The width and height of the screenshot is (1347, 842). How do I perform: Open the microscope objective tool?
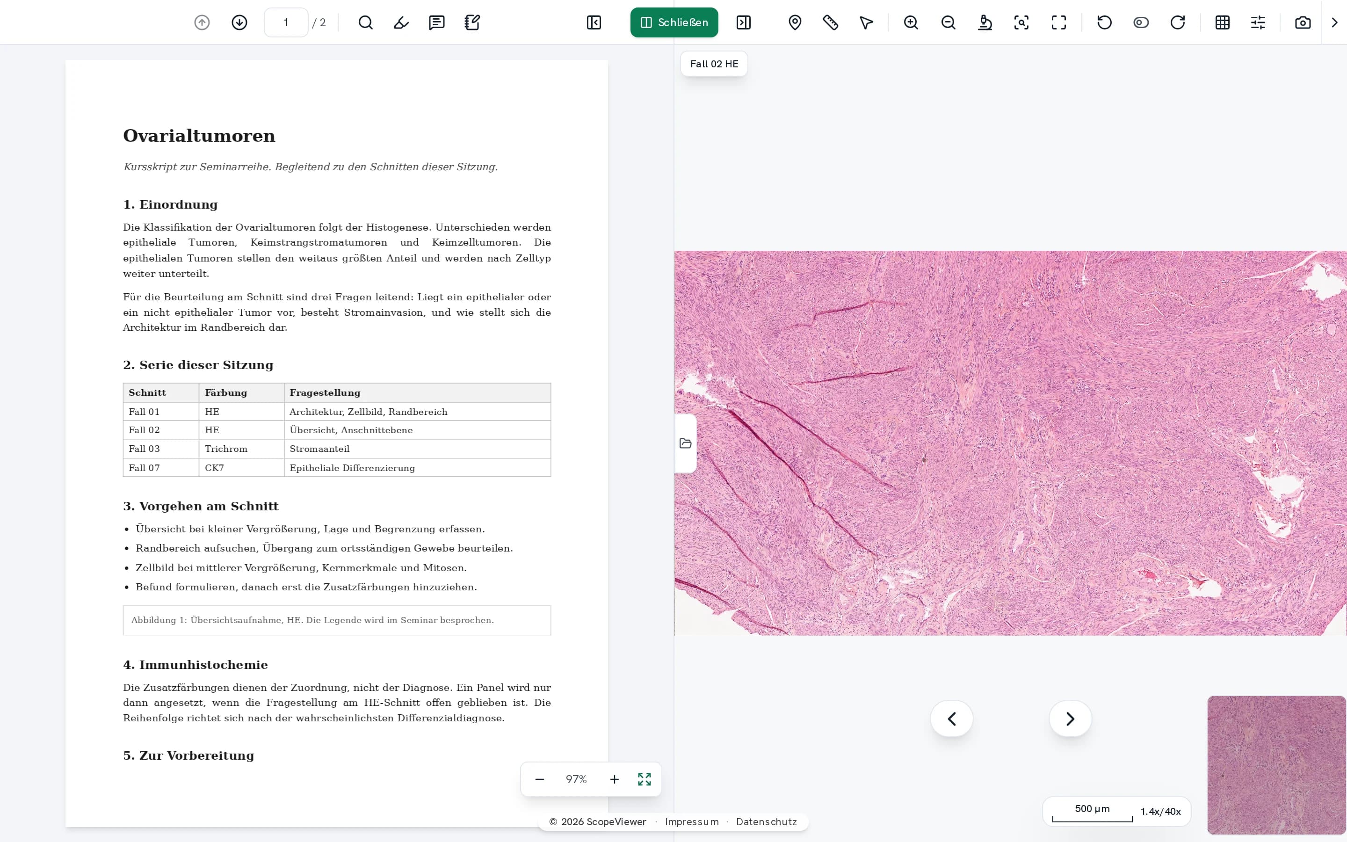click(985, 22)
